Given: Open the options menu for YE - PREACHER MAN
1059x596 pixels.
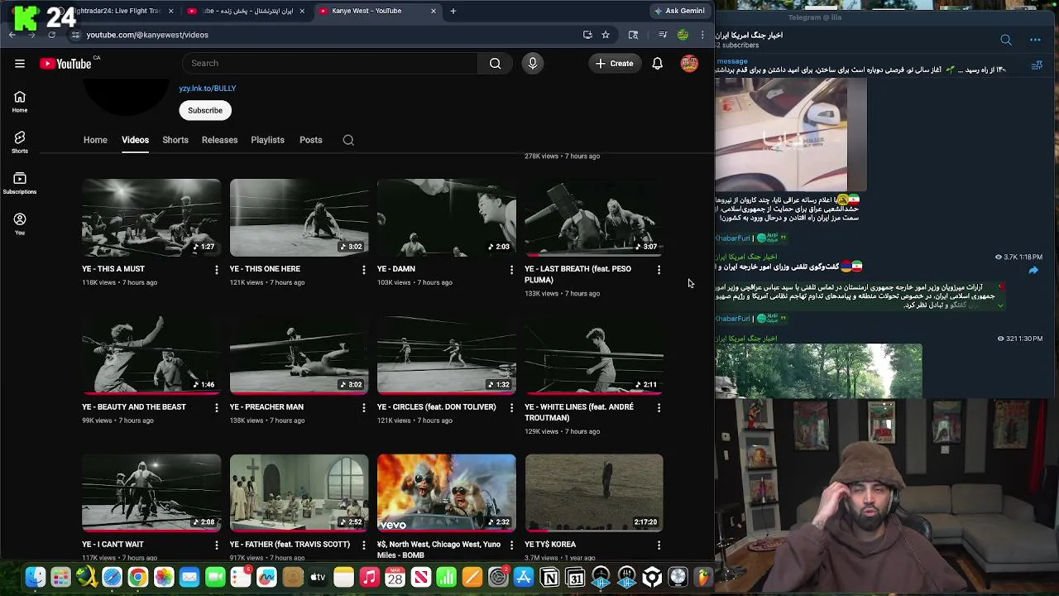Looking at the screenshot, I should pyautogui.click(x=364, y=408).
